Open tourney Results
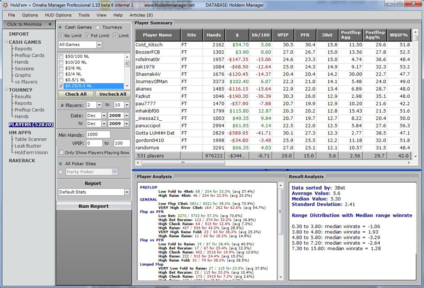This screenshot has width=424, height=288. [x=23, y=96]
